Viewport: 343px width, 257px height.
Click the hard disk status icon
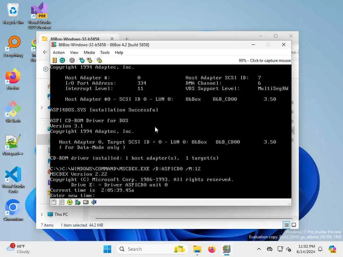[86, 202]
